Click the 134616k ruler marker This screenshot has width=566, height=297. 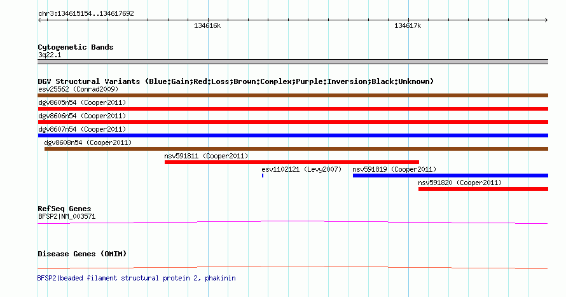click(x=207, y=25)
